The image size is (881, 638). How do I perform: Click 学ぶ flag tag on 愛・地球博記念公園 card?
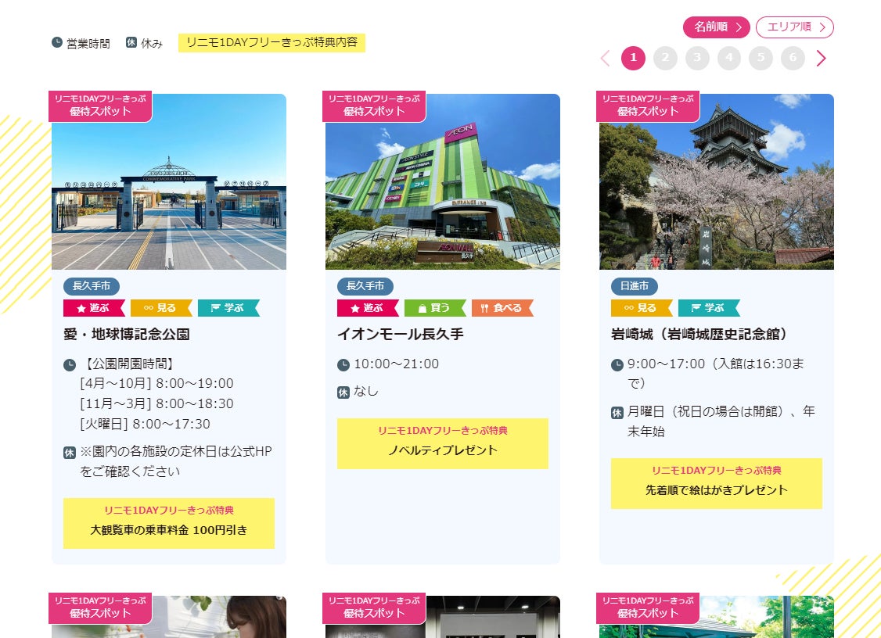click(228, 308)
